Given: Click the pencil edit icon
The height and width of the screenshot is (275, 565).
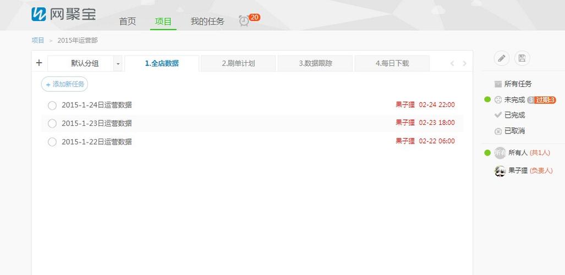Looking at the screenshot, I should click(501, 58).
